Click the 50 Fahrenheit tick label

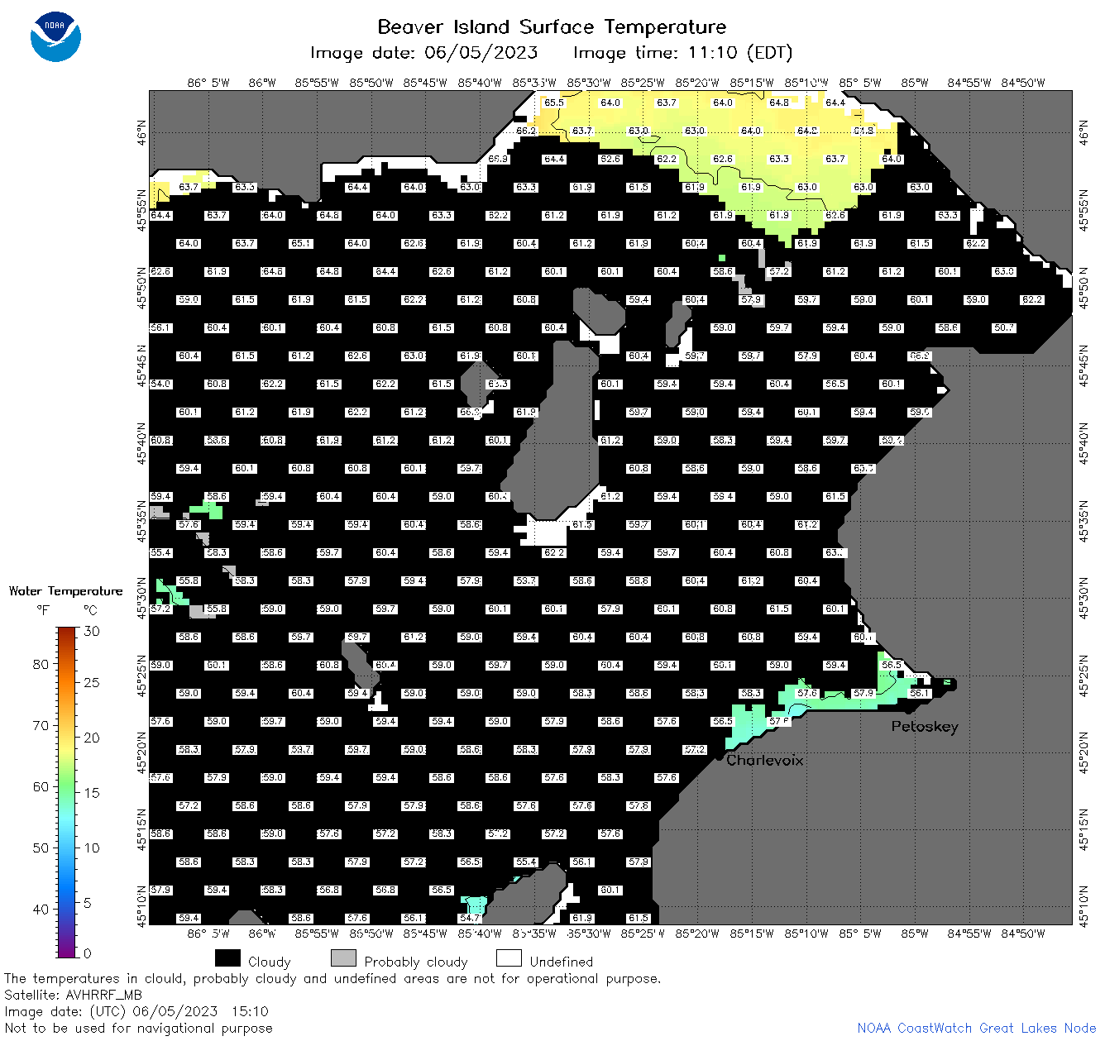pyautogui.click(x=41, y=848)
